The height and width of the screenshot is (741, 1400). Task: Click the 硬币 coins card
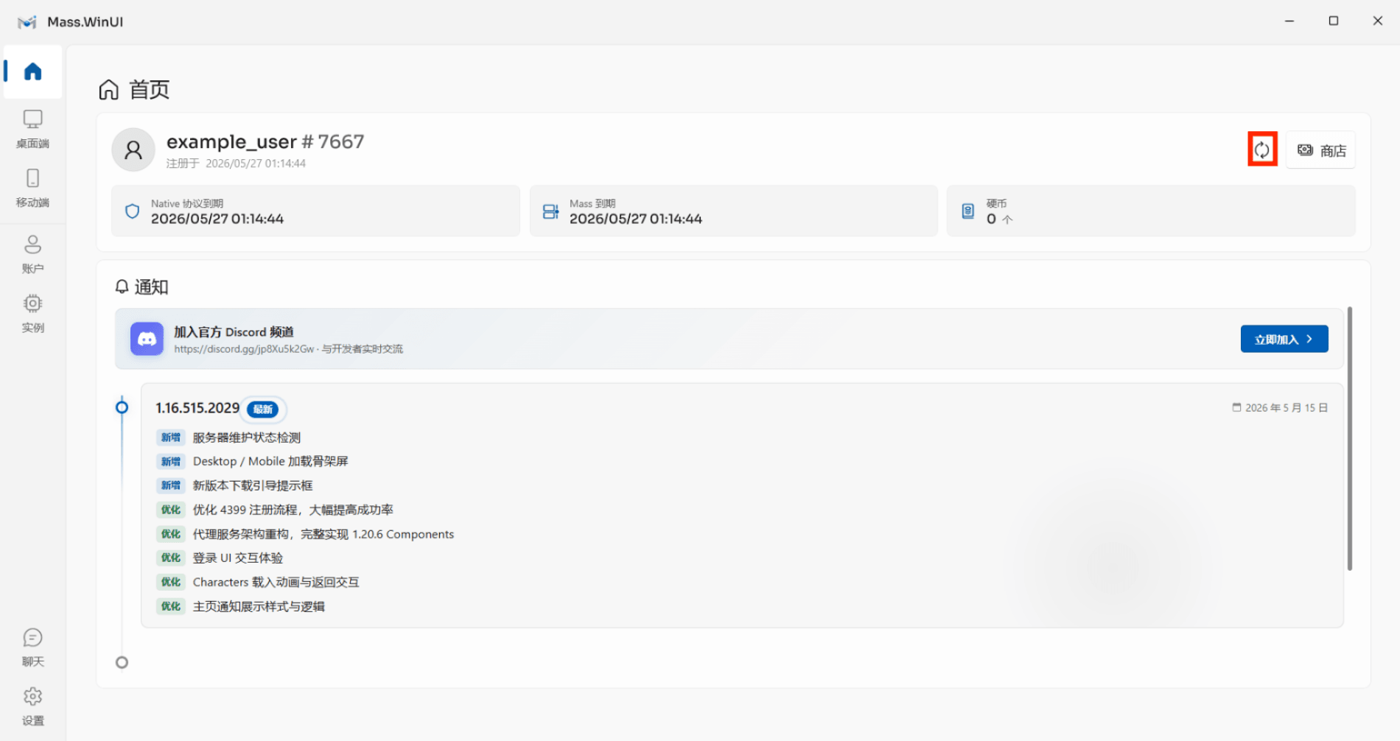coord(1151,211)
